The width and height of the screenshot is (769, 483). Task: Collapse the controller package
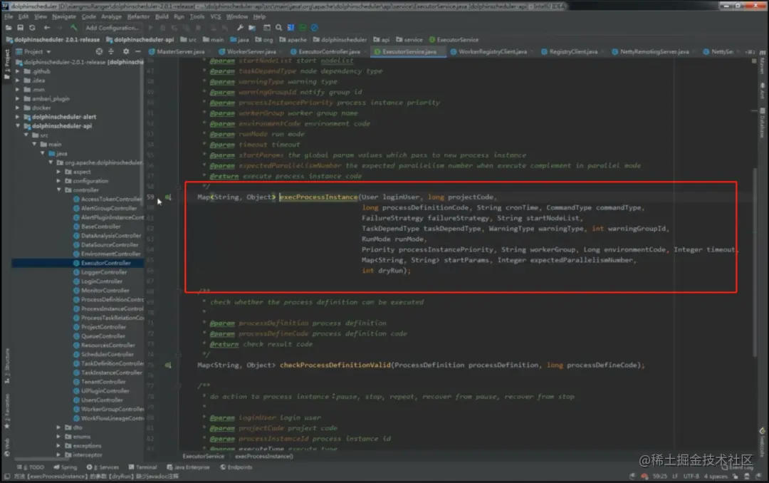[x=59, y=190]
